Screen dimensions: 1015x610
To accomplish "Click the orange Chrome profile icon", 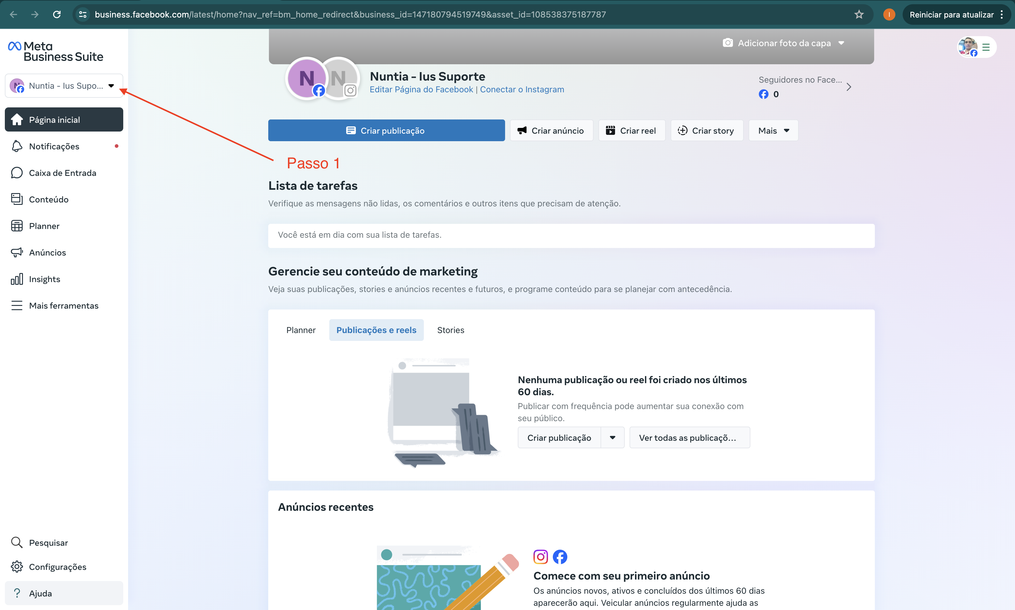I will coord(889,14).
